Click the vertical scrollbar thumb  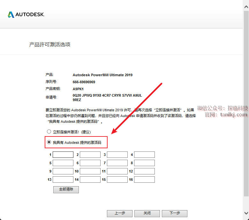tap(246, 103)
